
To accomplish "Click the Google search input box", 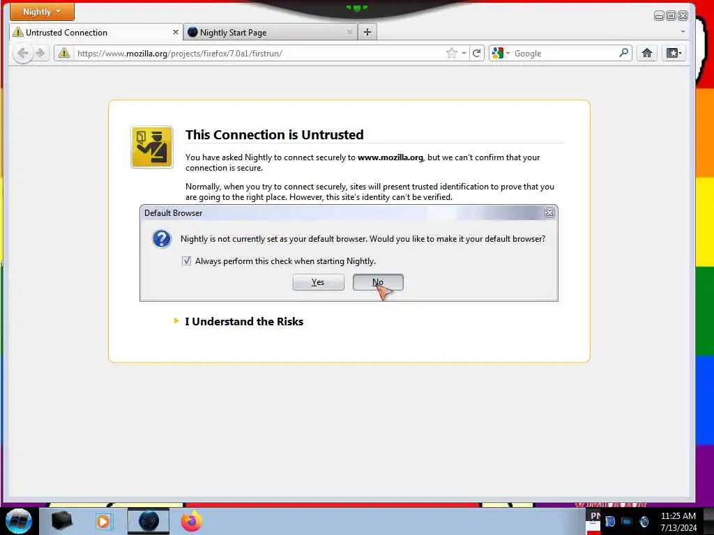I will [565, 53].
